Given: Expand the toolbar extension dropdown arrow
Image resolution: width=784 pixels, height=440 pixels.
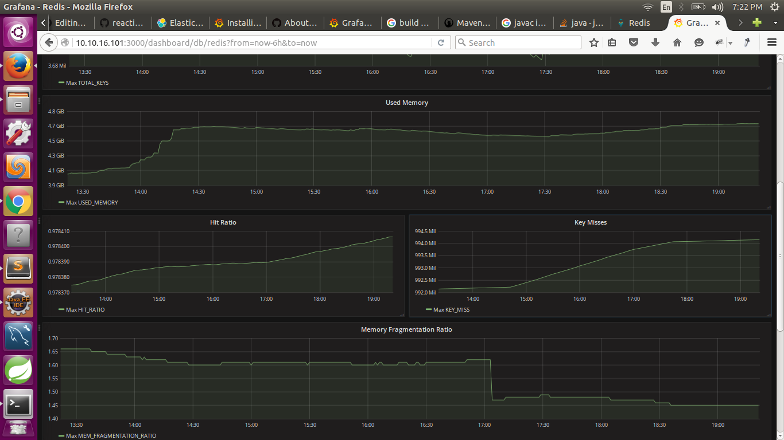Looking at the screenshot, I should click(730, 43).
